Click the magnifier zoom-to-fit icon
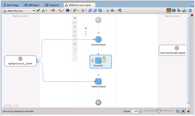Screen dimensions: 195x116 [178, 111]
